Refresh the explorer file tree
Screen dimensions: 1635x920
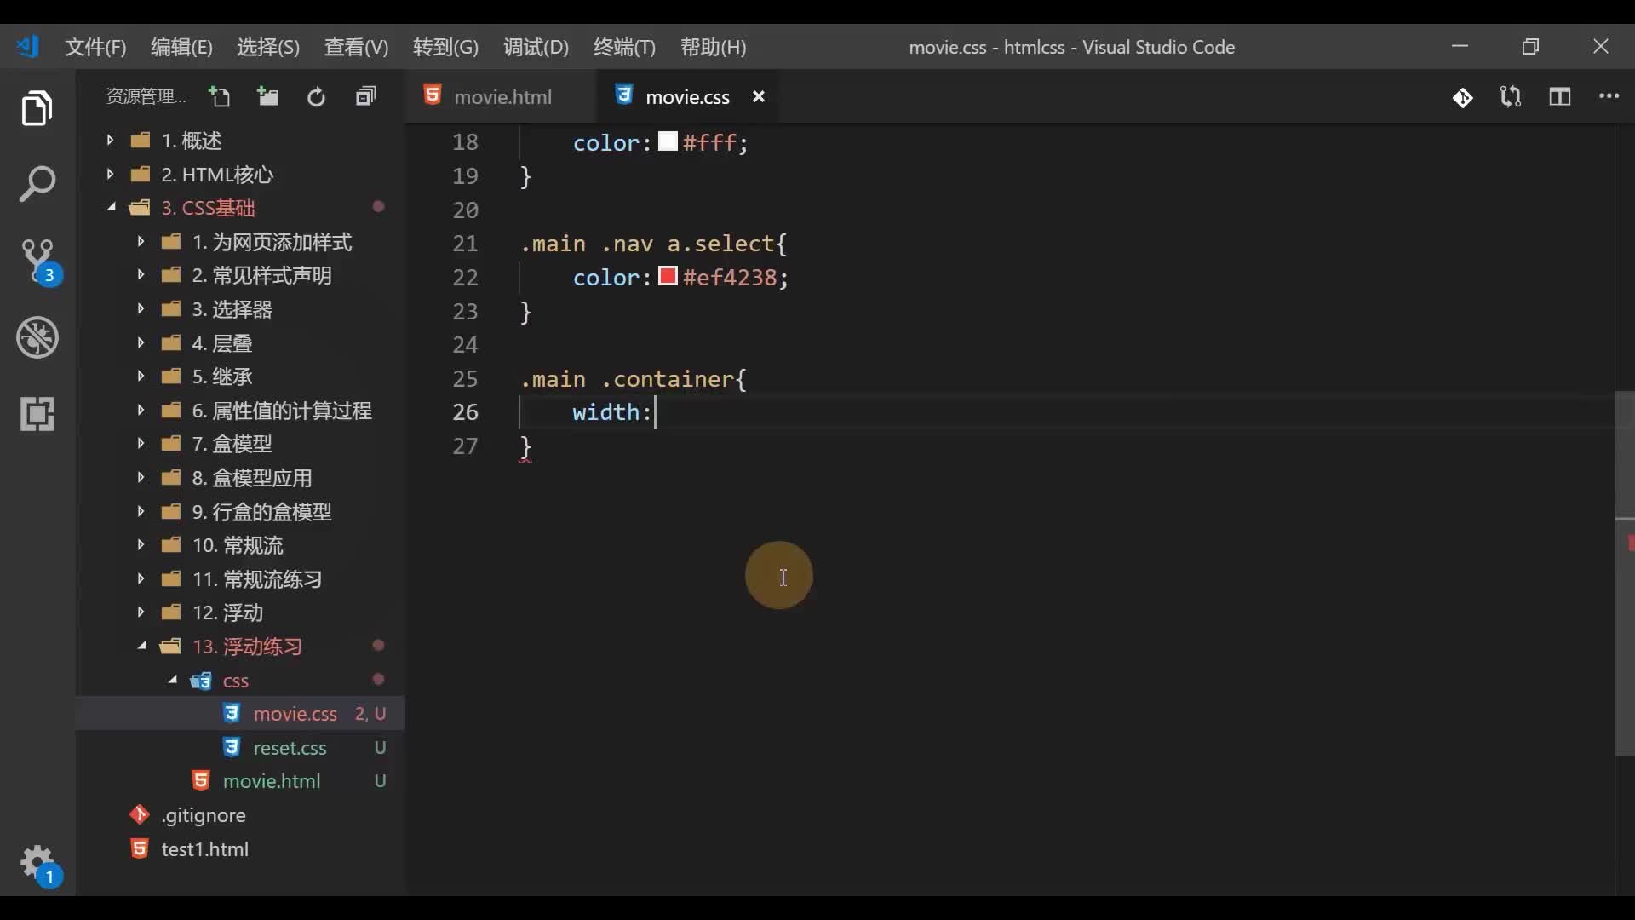point(316,97)
